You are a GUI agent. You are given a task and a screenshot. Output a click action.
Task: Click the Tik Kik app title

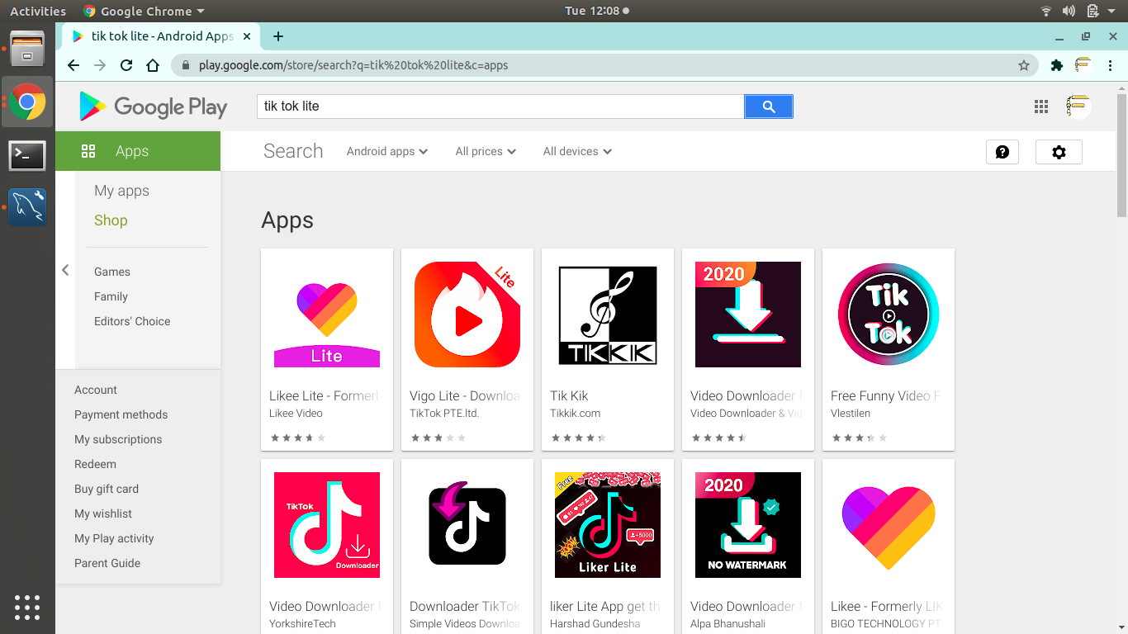coord(569,396)
